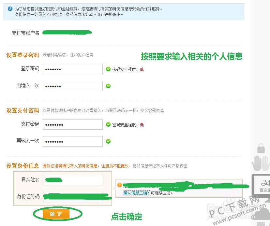Image resolution: width=270 pixels, height=226 pixels.
Task: Click the gray padlock icon on right sidebar
Action: point(261,148)
